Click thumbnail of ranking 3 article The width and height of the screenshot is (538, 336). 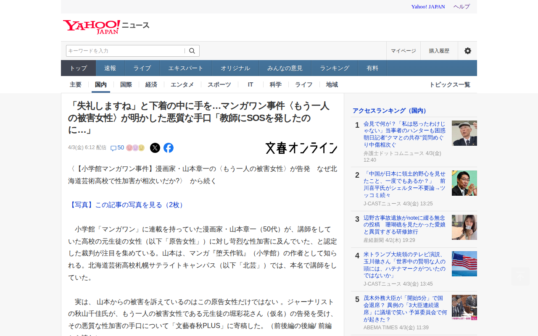tap(464, 227)
